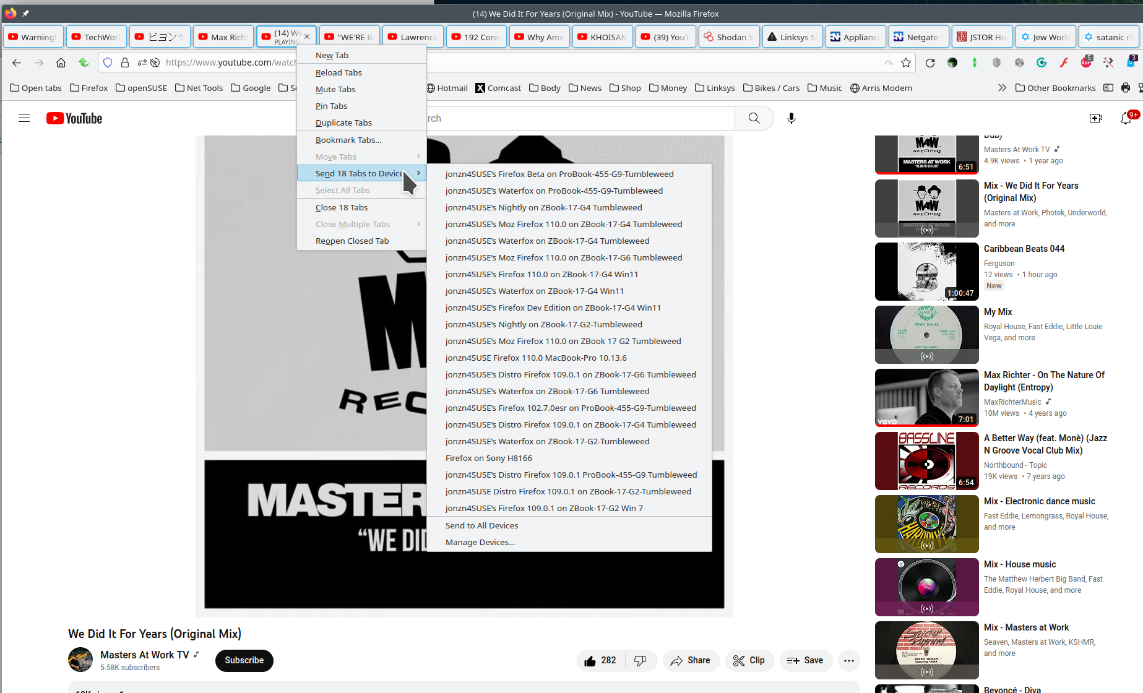
Task: Switch to the JSTOR tab
Action: click(982, 37)
